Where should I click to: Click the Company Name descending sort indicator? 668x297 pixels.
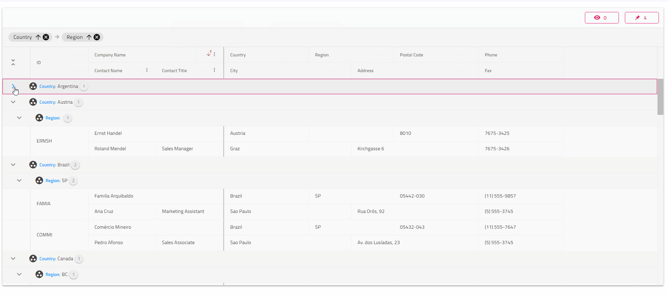coord(209,54)
